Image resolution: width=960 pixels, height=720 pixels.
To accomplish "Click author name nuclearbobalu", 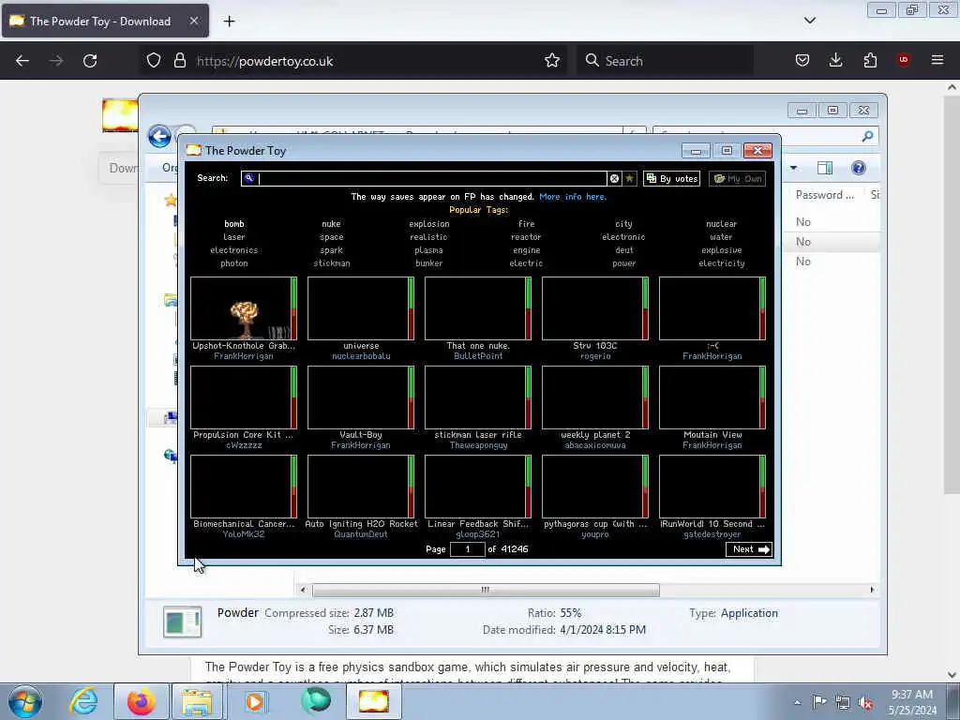I will tap(361, 356).
